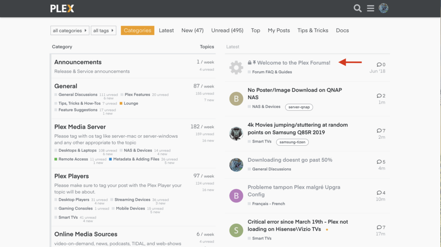Open Plex Features subcategory
The height and width of the screenshot is (247, 441).
137,95
